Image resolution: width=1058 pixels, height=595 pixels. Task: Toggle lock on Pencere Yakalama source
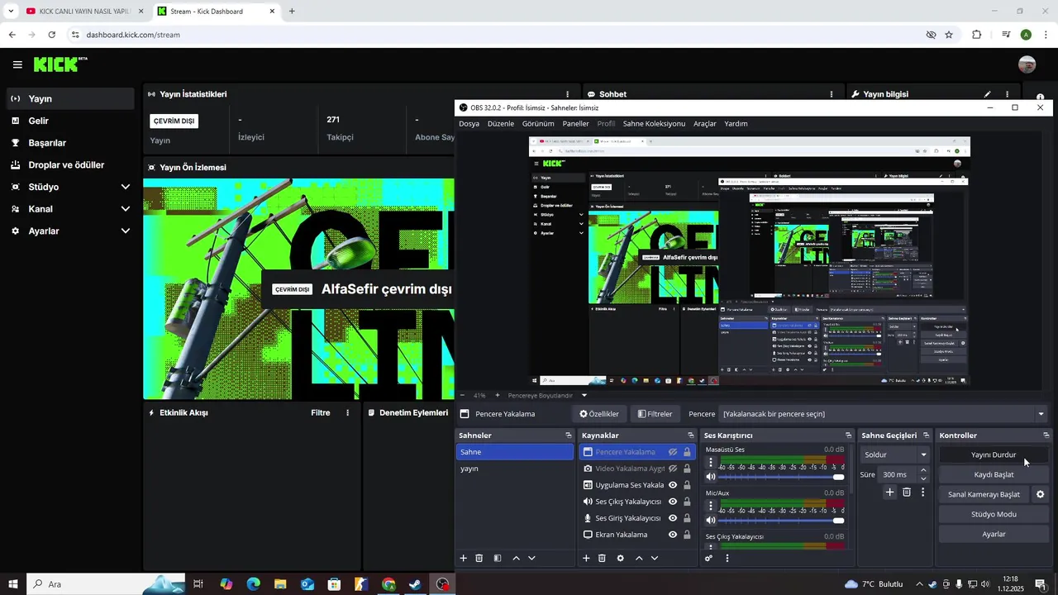pos(687,452)
